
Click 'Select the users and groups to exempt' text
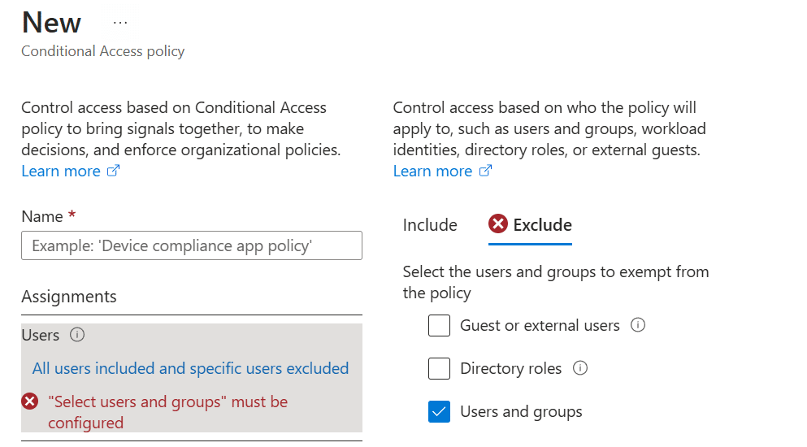point(556,282)
